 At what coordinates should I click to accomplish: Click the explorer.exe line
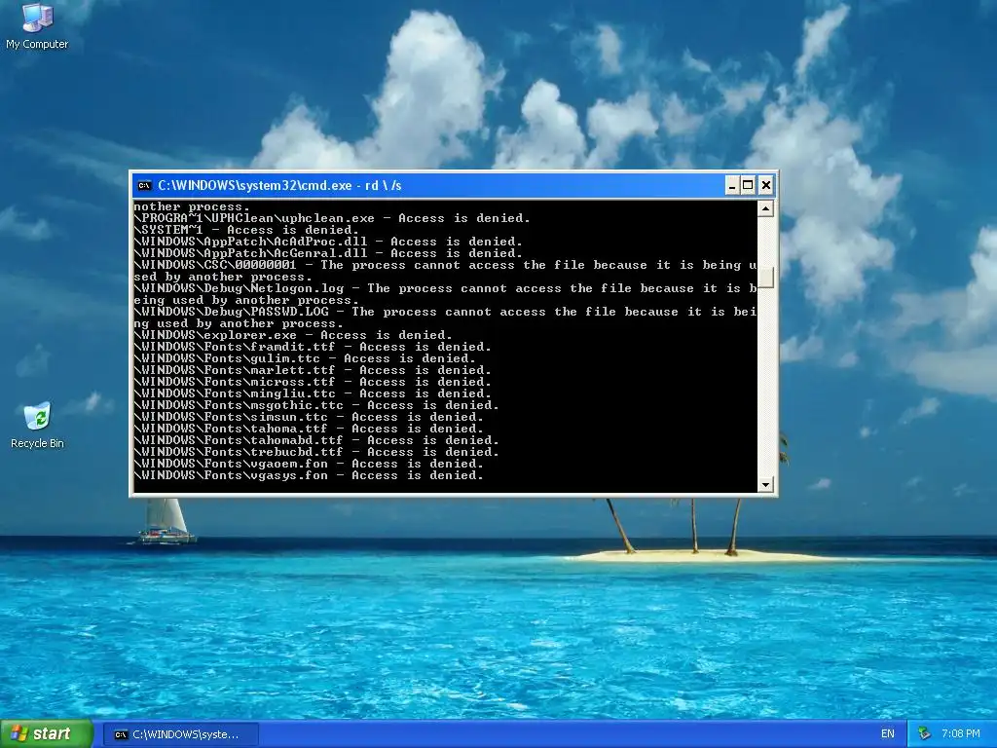point(293,335)
